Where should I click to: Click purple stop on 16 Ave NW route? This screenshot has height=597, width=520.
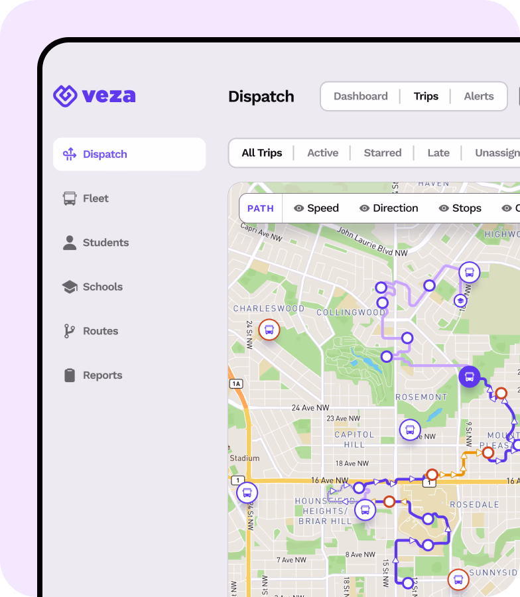coord(359,488)
